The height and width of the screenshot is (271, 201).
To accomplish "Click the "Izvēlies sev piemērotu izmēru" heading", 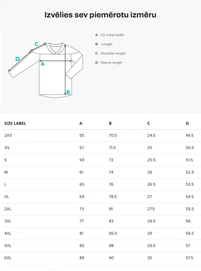I will [100, 15].
